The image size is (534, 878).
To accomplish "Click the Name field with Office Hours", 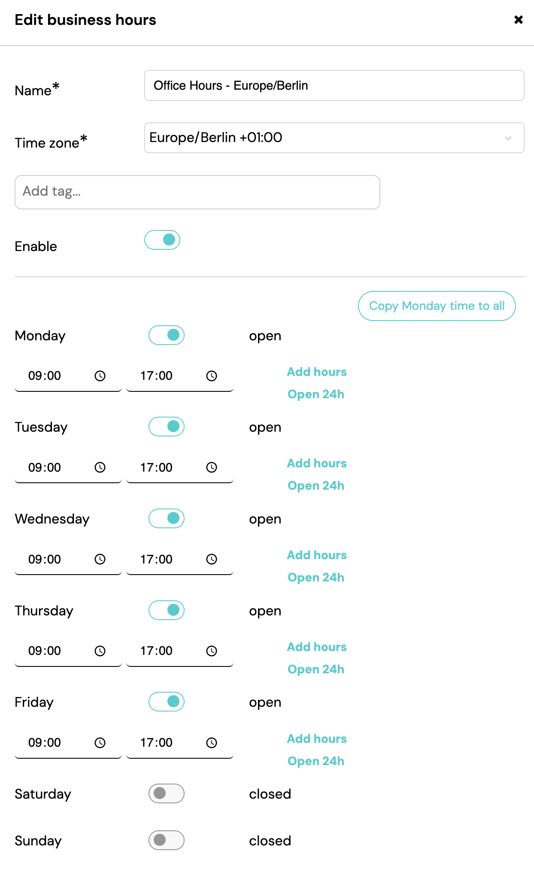I will (334, 85).
